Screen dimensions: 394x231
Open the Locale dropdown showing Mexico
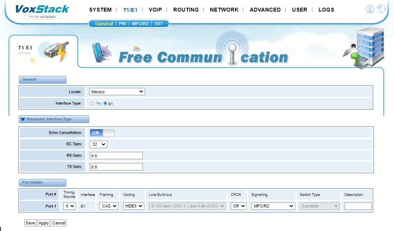117,92
